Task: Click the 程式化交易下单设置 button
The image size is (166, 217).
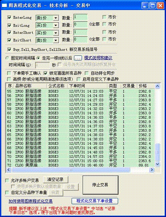Action: click(95, 201)
